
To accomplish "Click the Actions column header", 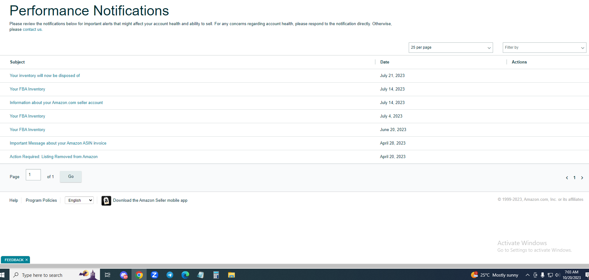I will pos(519,62).
